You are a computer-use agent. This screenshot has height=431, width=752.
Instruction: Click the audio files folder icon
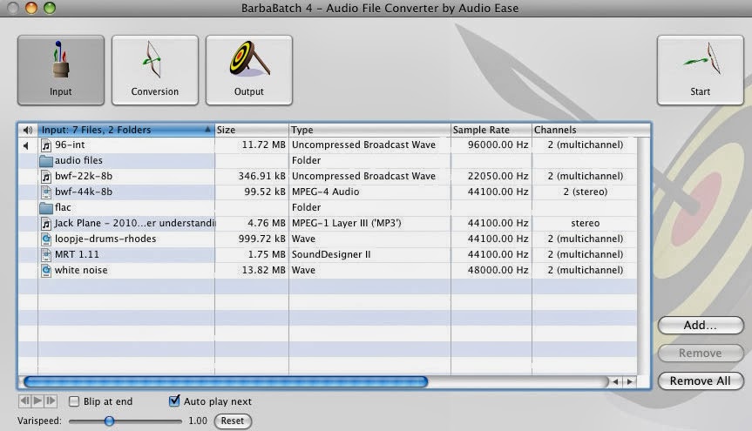click(x=46, y=161)
